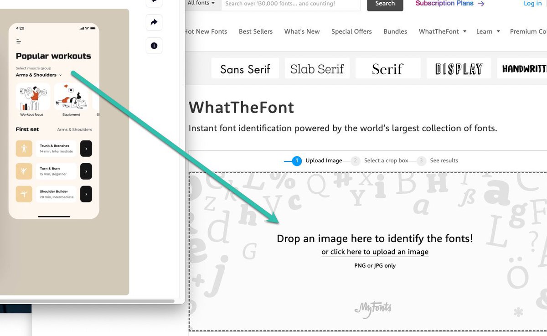Click the Turn & Burn workout icon
The width and height of the screenshot is (547, 336).
(x=24, y=171)
